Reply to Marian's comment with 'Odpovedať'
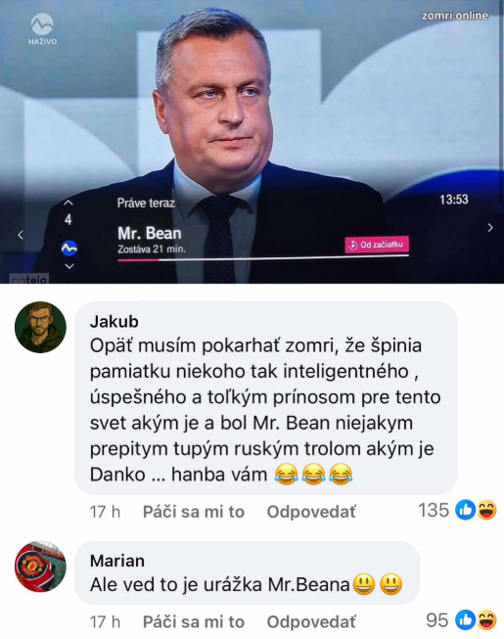This screenshot has height=639, width=504. (x=311, y=622)
